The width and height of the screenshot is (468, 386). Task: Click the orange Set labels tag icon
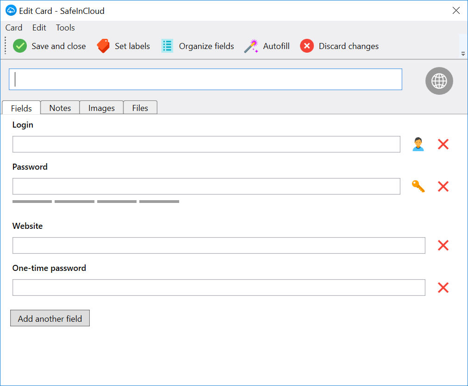[x=103, y=46]
